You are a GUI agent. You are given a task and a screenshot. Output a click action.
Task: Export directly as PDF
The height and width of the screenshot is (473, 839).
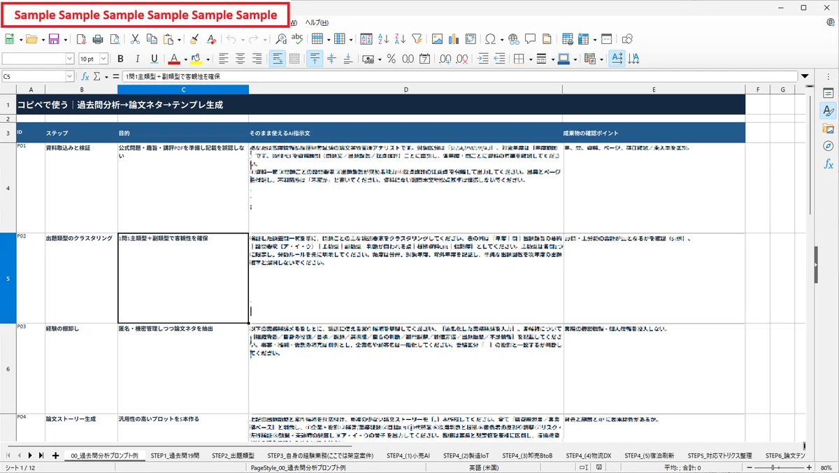pyautogui.click(x=81, y=39)
